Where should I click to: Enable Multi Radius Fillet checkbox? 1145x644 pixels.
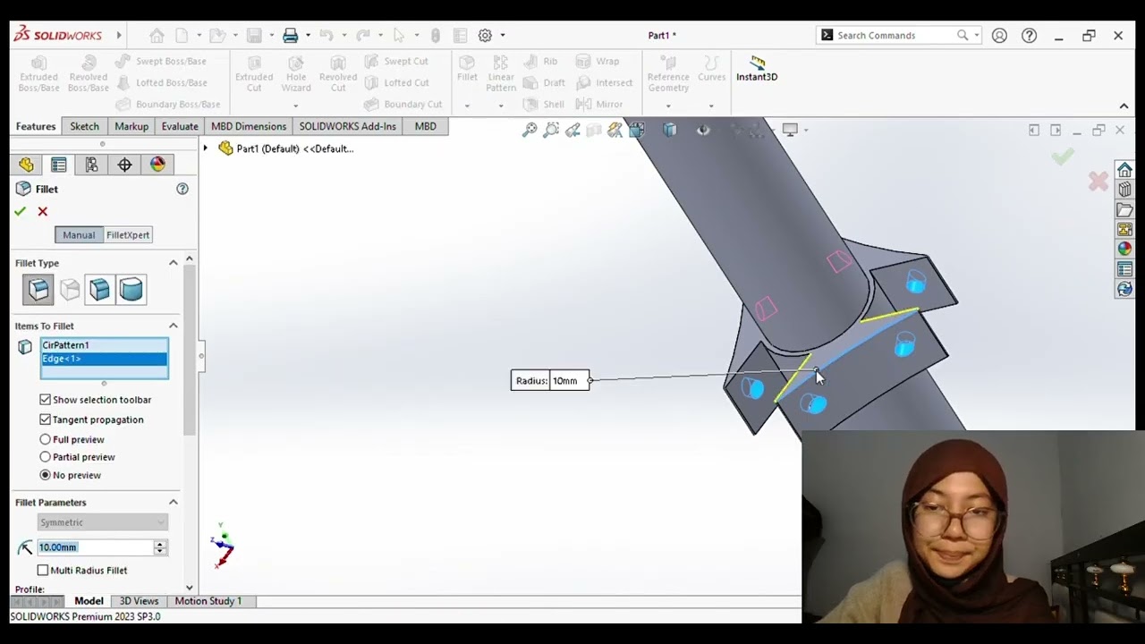pos(43,570)
